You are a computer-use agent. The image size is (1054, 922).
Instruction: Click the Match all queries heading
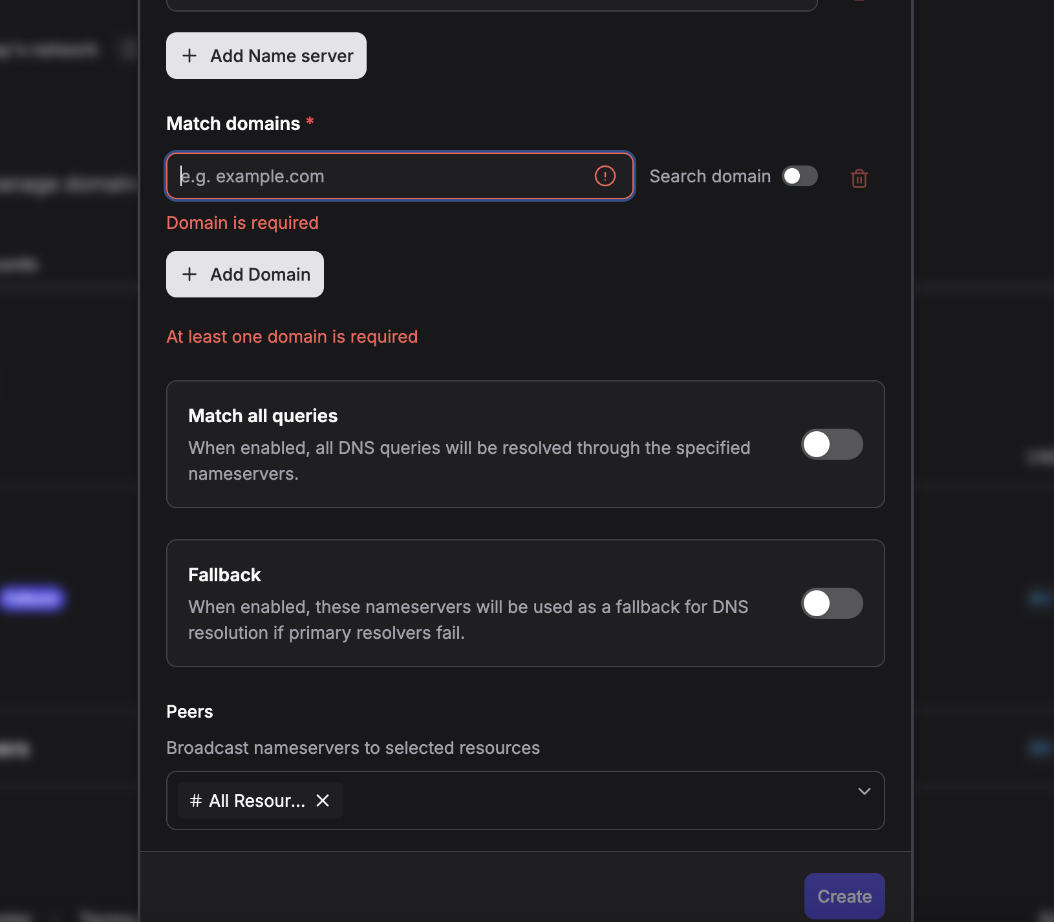coord(263,416)
